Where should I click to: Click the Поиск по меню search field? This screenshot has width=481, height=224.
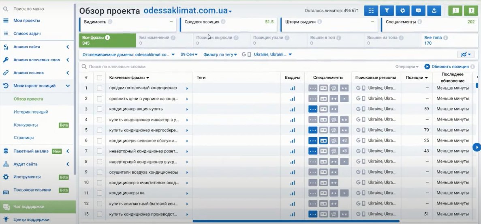28,9
